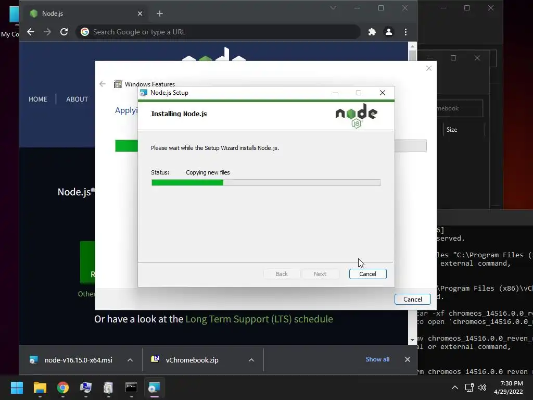Open the Chrome three-dot menu
Viewport: 533px width, 400px height.
pyautogui.click(x=405, y=32)
